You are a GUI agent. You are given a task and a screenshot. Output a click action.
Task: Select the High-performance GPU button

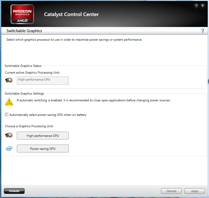[43, 136]
